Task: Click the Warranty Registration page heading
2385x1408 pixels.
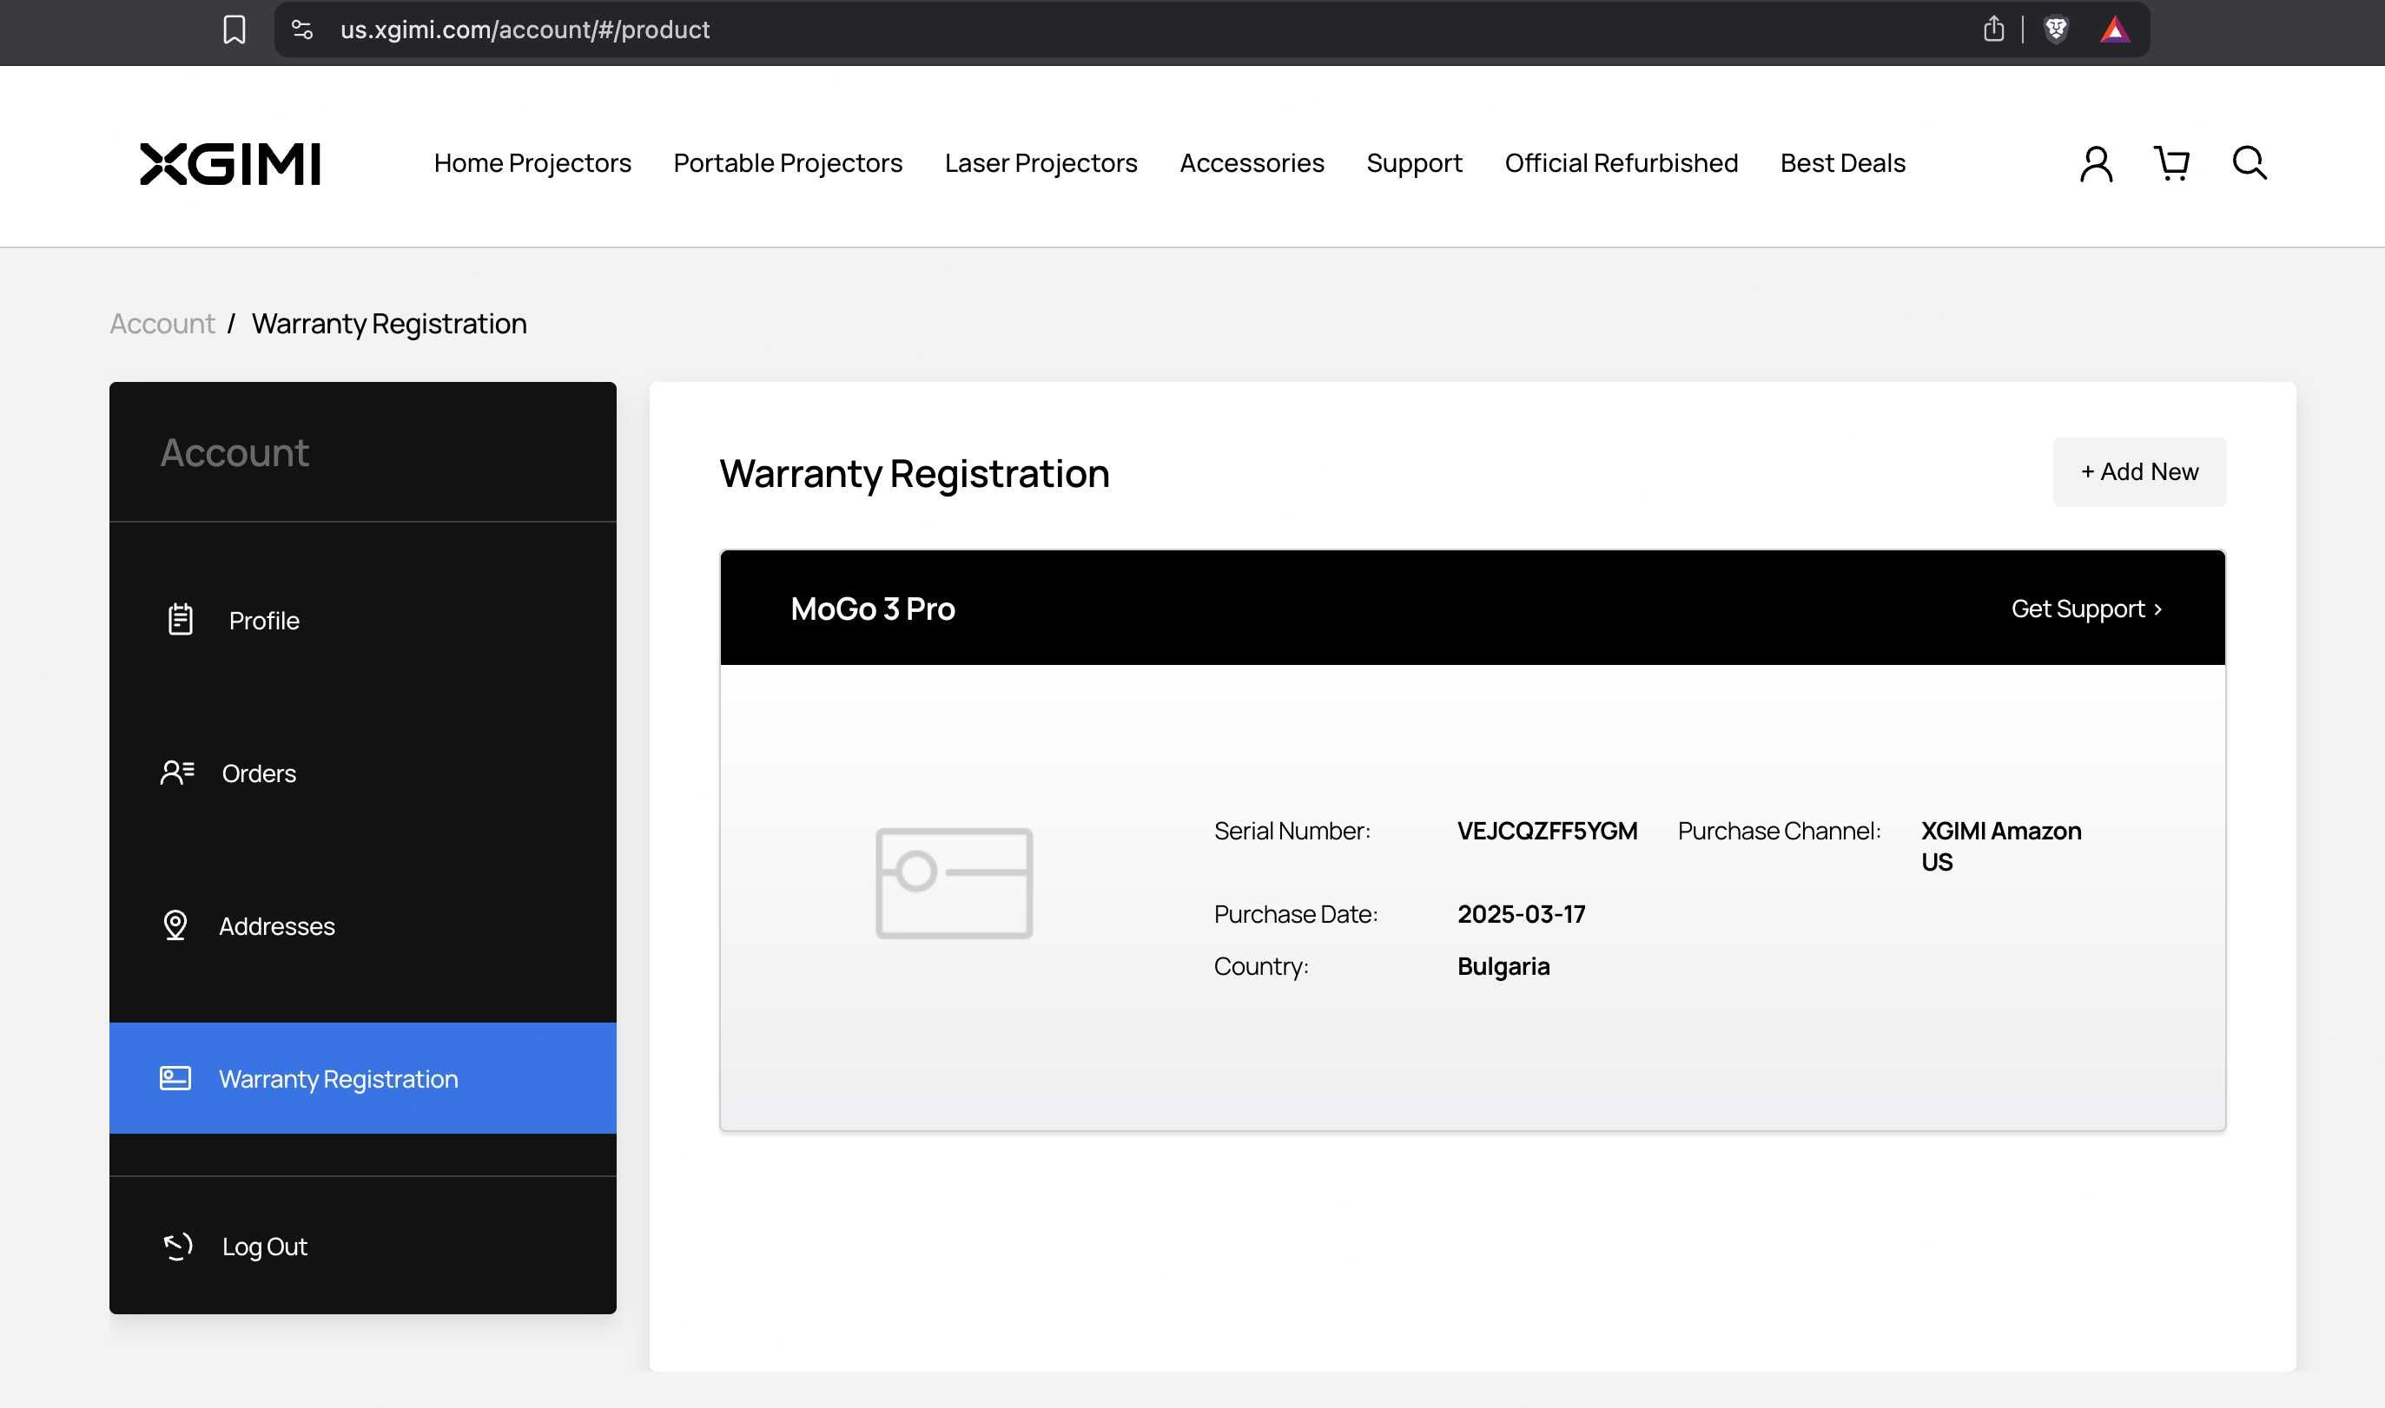Action: pos(914,473)
